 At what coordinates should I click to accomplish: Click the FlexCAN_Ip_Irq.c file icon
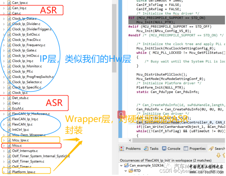tap(9, 119)
